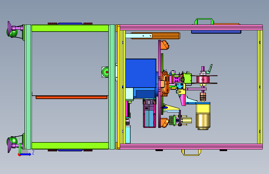The height and width of the screenshot is (174, 269).
Task: Select the top pink aluminum rail
Action: point(191,28)
